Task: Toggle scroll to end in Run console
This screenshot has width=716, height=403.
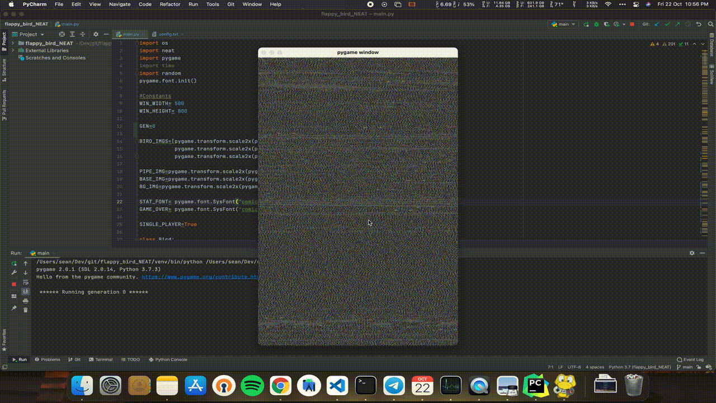Action: point(25,292)
